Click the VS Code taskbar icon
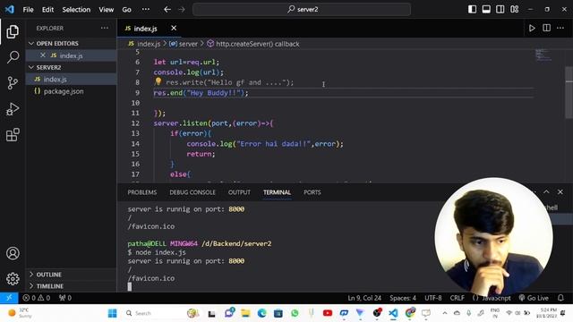 point(393,313)
